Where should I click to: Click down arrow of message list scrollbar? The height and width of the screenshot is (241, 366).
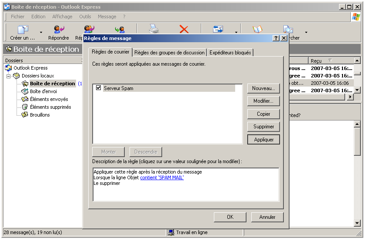coord(357,90)
